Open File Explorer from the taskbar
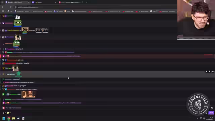Viewport: 215px width, 121px height. [x=13, y=118]
